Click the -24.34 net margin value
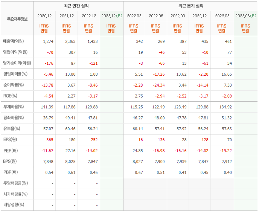The height and width of the screenshot is (212, 259). point(159,85)
